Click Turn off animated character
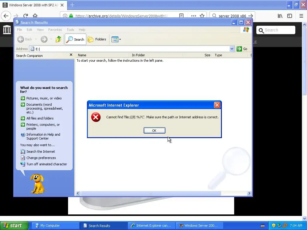Screen dimensions: 307x230 46,164
